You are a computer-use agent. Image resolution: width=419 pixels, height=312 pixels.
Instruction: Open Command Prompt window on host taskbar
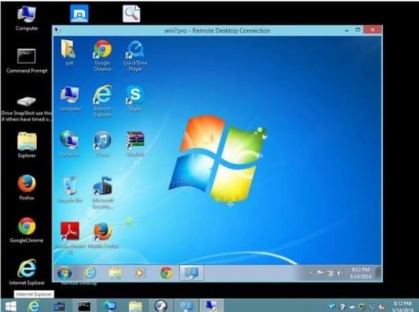(84, 306)
